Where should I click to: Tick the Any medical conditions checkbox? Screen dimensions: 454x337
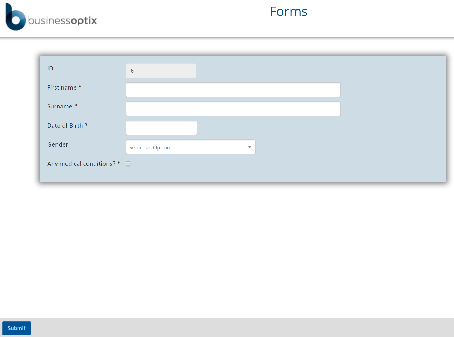[x=128, y=164]
